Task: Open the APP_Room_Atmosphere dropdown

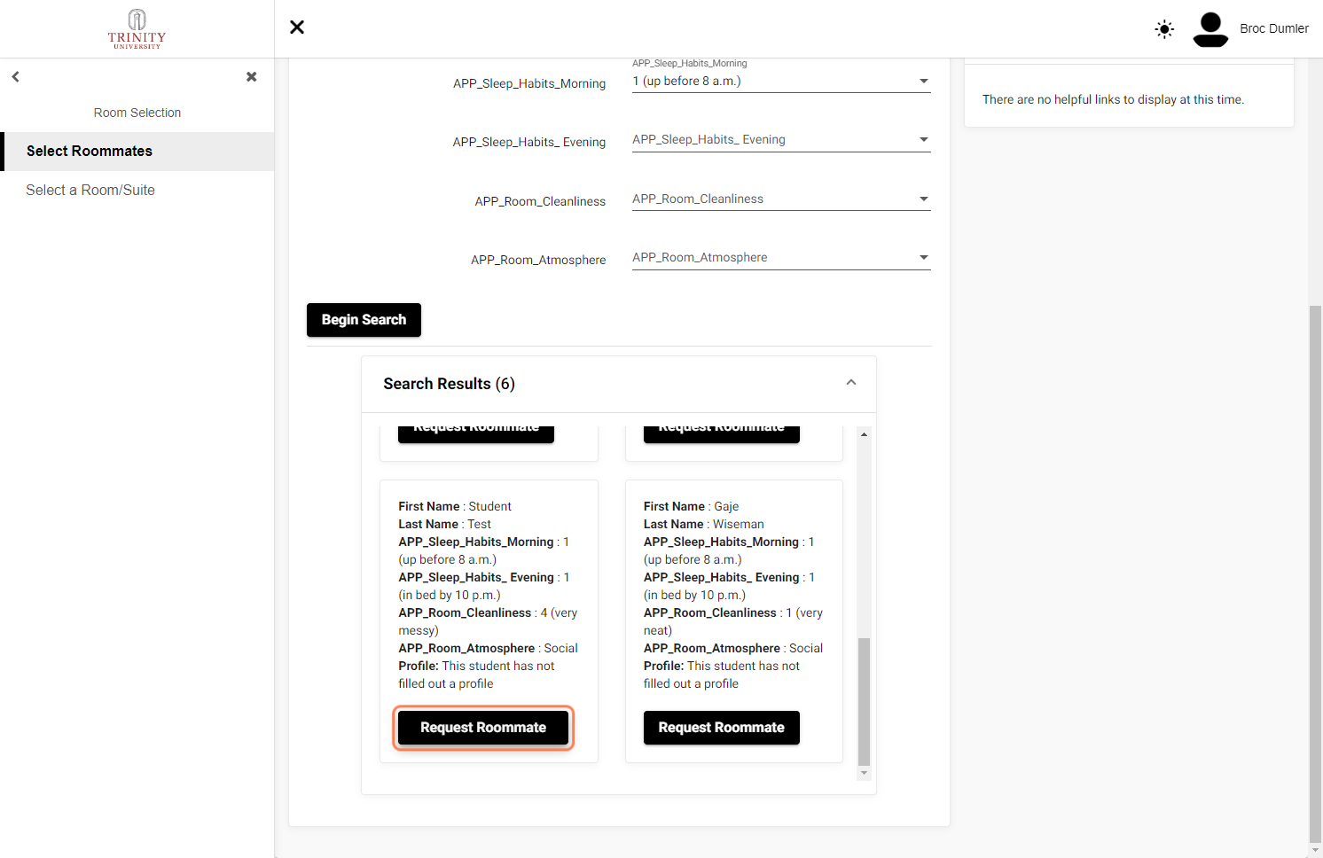Action: pos(781,258)
